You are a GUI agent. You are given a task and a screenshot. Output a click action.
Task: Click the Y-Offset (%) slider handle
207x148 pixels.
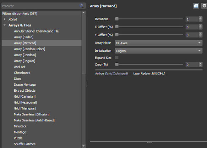coord(117,35)
